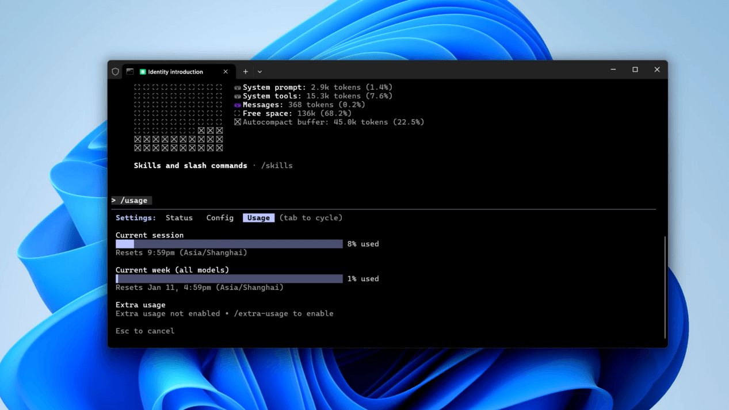Click the green icon on the Identity introduction tab
This screenshot has height=410, width=729.
pyautogui.click(x=143, y=72)
